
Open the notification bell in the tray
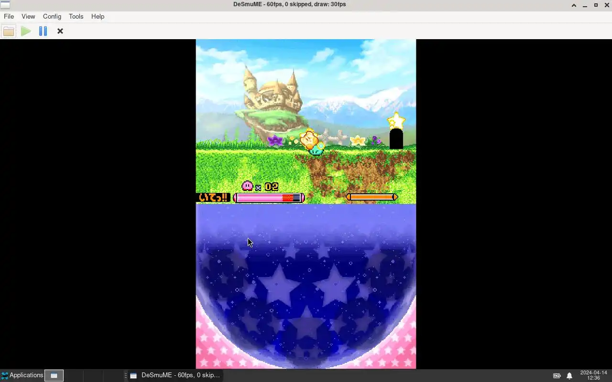[x=569, y=376]
